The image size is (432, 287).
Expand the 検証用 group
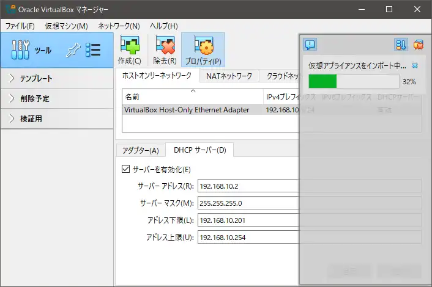tap(12, 118)
